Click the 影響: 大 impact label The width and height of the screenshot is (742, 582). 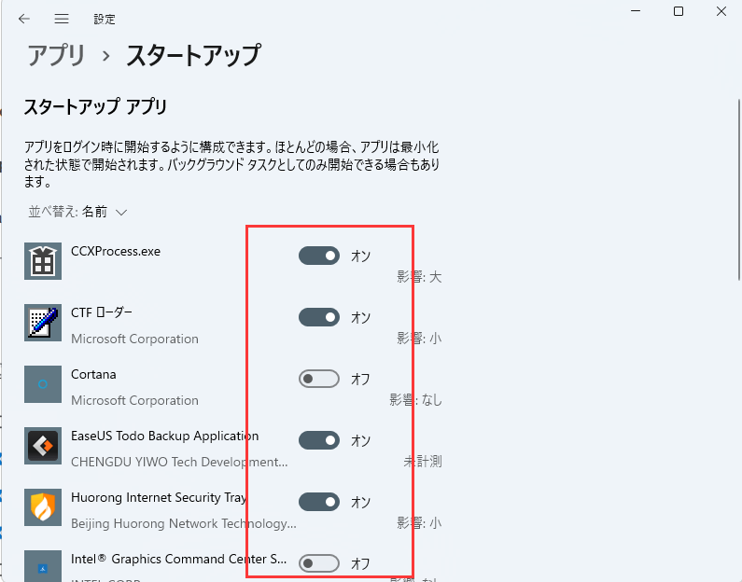point(419,277)
